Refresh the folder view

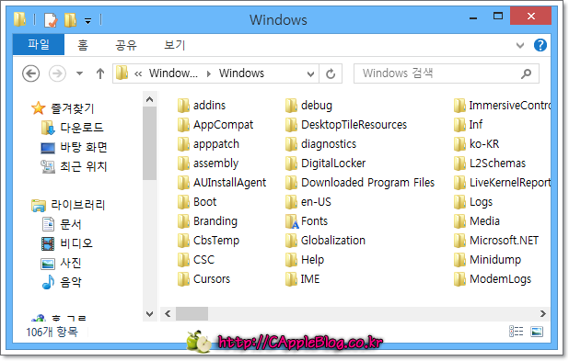point(331,73)
